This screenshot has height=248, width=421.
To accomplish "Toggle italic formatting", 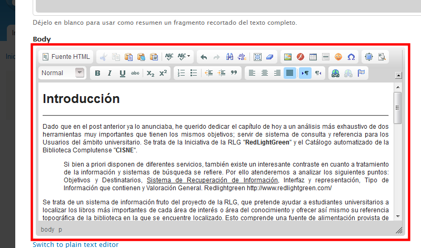I will (x=110, y=73).
